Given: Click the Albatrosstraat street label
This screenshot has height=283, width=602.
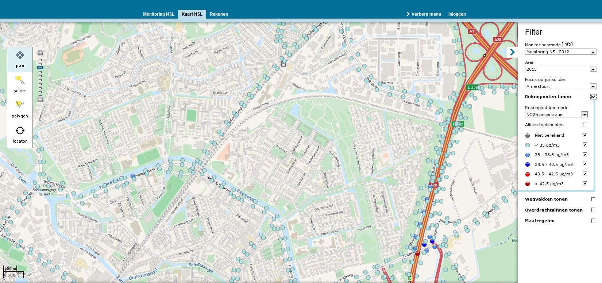Looking at the screenshot, I should pyautogui.click(x=329, y=233).
